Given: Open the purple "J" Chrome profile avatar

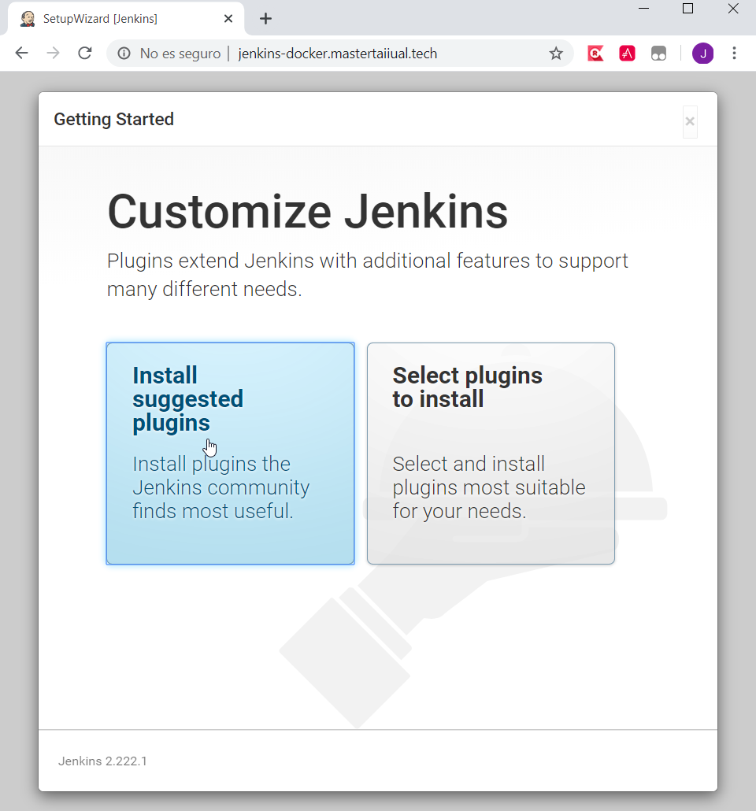Looking at the screenshot, I should pos(702,53).
